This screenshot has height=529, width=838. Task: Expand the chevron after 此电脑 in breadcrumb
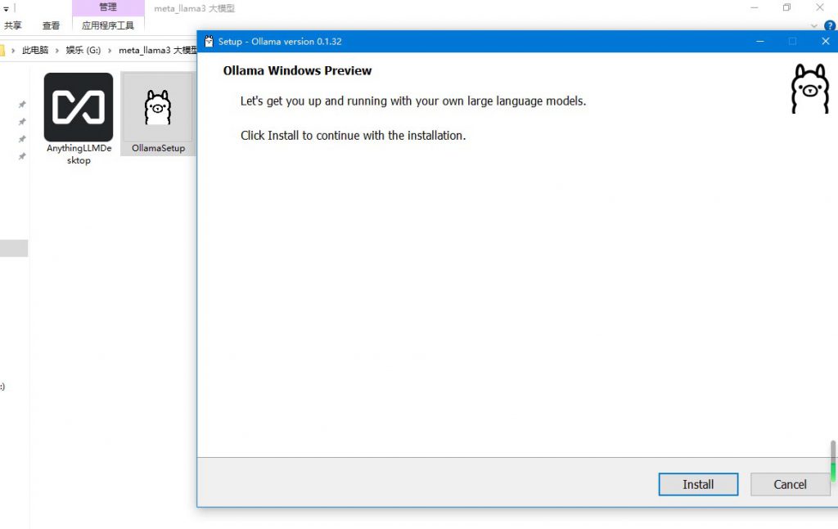[57, 51]
